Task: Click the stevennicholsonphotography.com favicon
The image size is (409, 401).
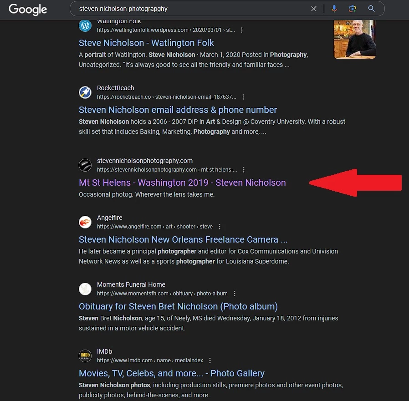Action: [85, 165]
